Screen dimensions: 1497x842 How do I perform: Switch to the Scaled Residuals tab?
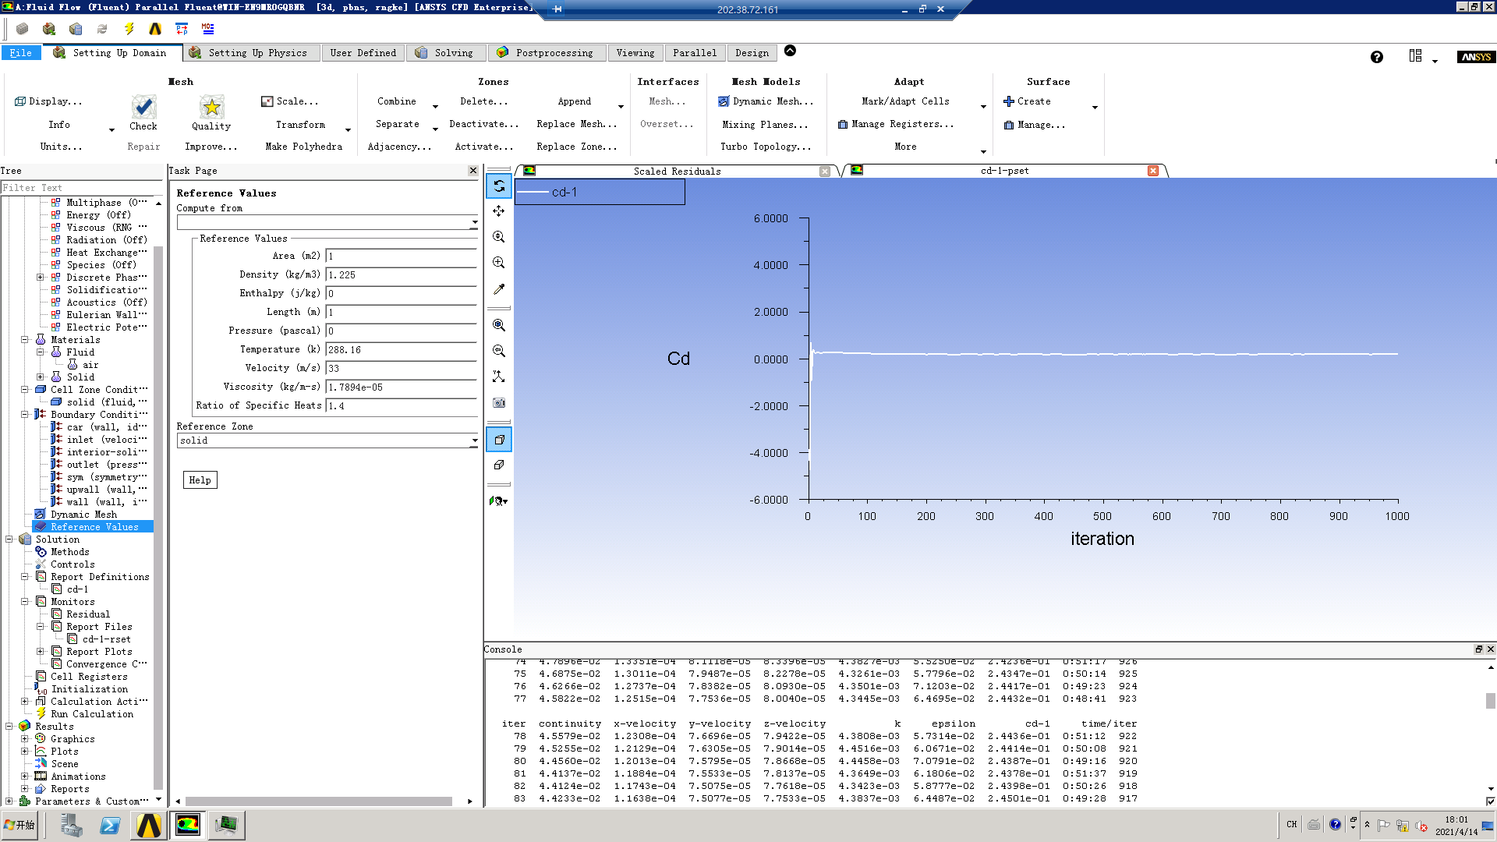click(676, 171)
